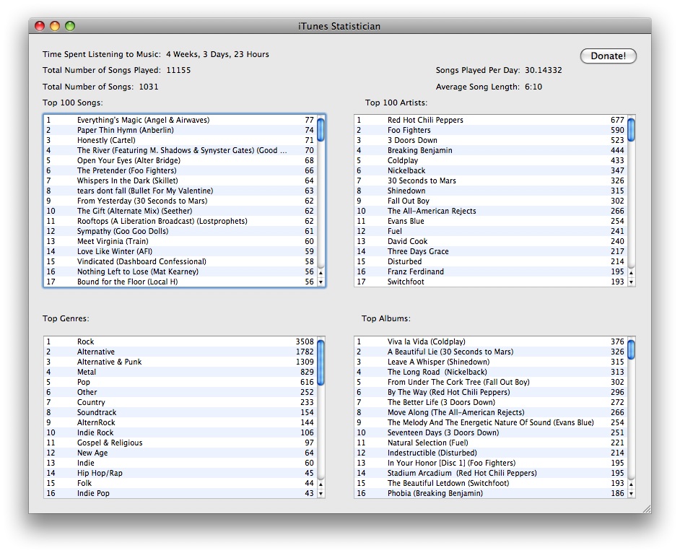Select the Metal genre row

(x=180, y=372)
